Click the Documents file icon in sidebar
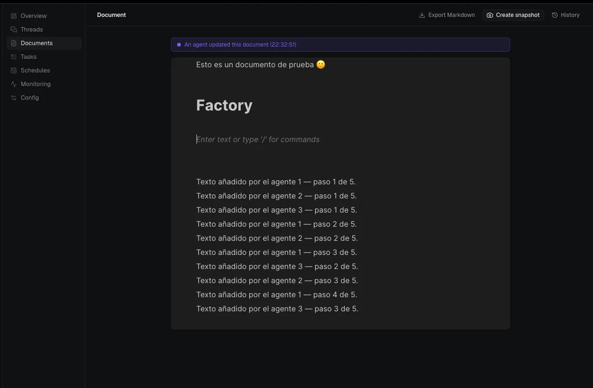Viewport: 593px width, 388px height. tap(14, 43)
